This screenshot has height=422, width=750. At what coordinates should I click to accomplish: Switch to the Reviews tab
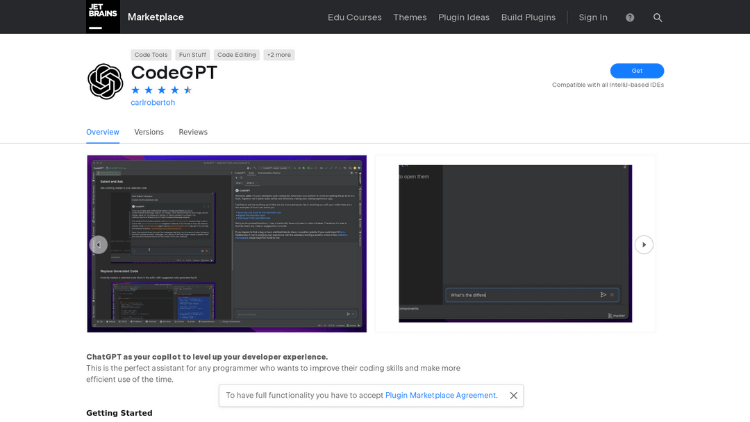(x=193, y=132)
